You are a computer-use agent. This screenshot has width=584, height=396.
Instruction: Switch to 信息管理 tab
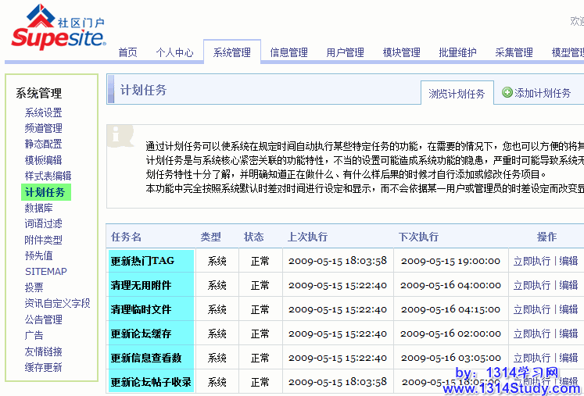point(288,52)
